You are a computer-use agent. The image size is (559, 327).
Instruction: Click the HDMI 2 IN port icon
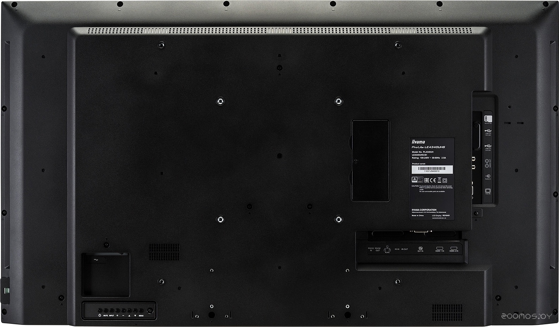(454, 248)
